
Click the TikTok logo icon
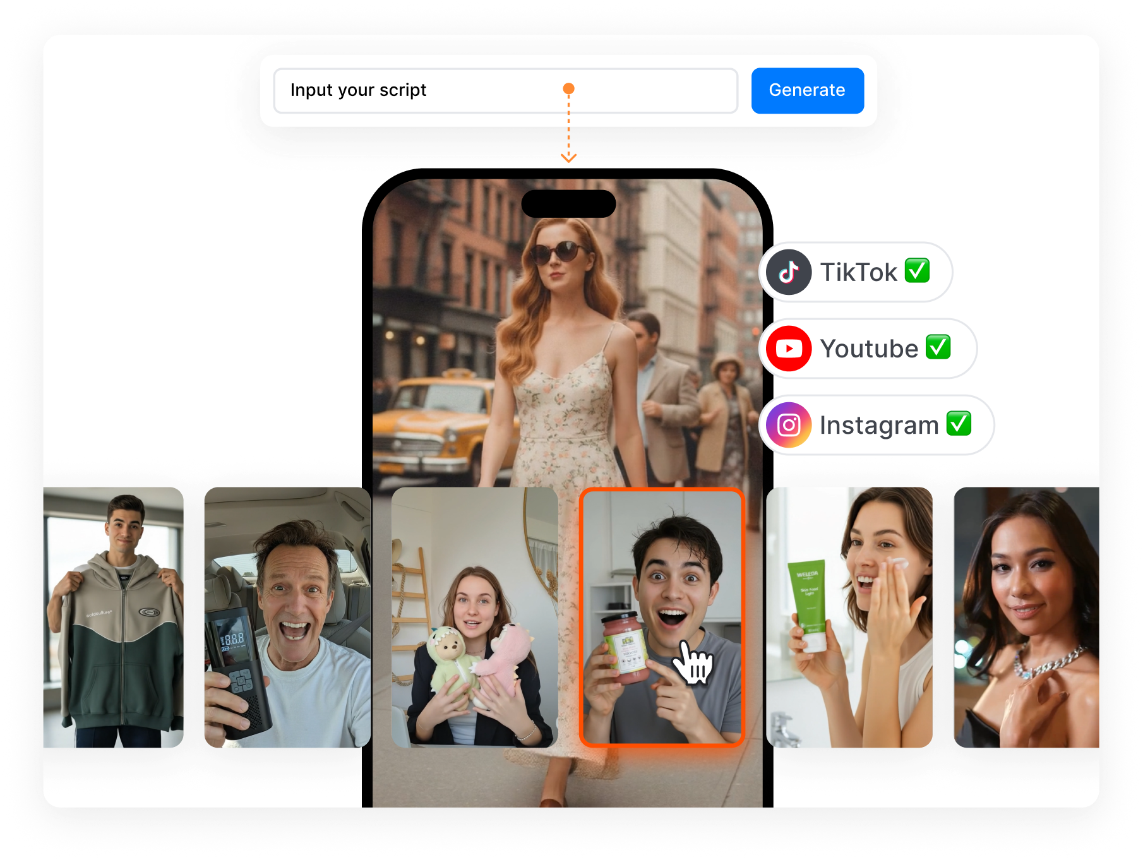tap(789, 272)
